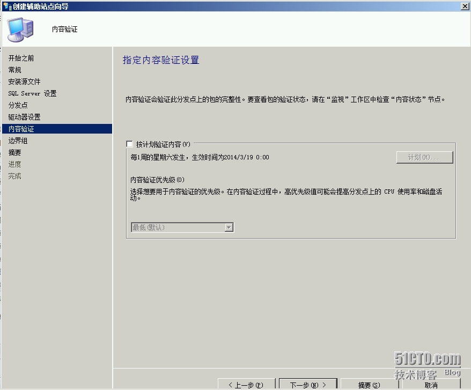Select 进度 step in sidebar
This screenshot has width=471, height=390.
pyautogui.click(x=14, y=164)
